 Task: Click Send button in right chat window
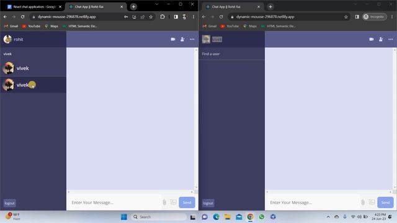click(385, 203)
